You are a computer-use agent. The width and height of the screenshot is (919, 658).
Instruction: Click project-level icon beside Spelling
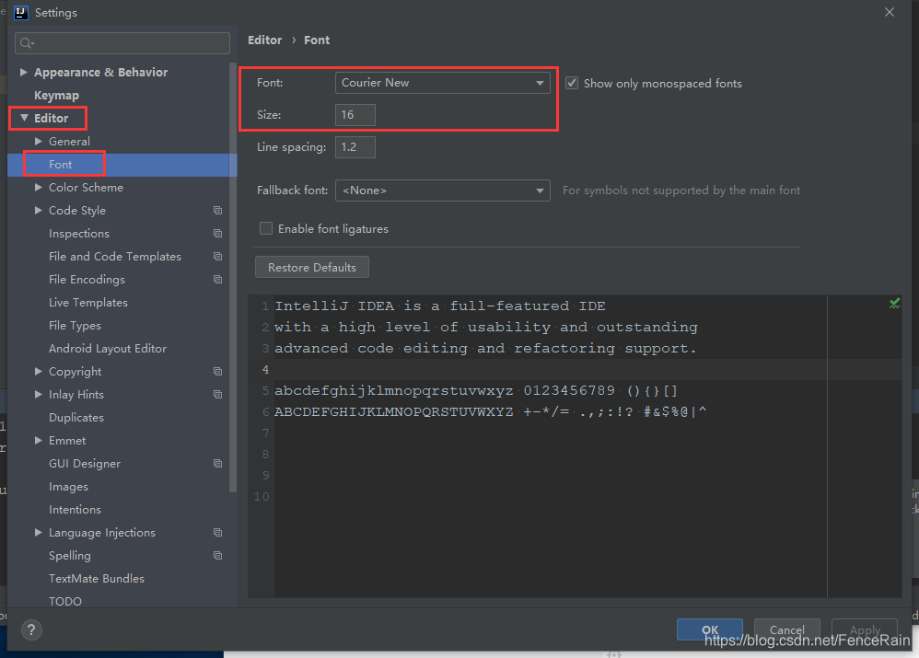coord(217,556)
